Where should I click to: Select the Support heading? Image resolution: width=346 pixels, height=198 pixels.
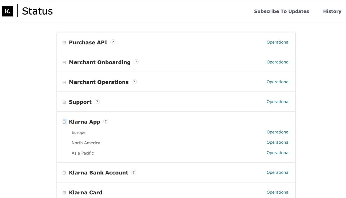80,102
